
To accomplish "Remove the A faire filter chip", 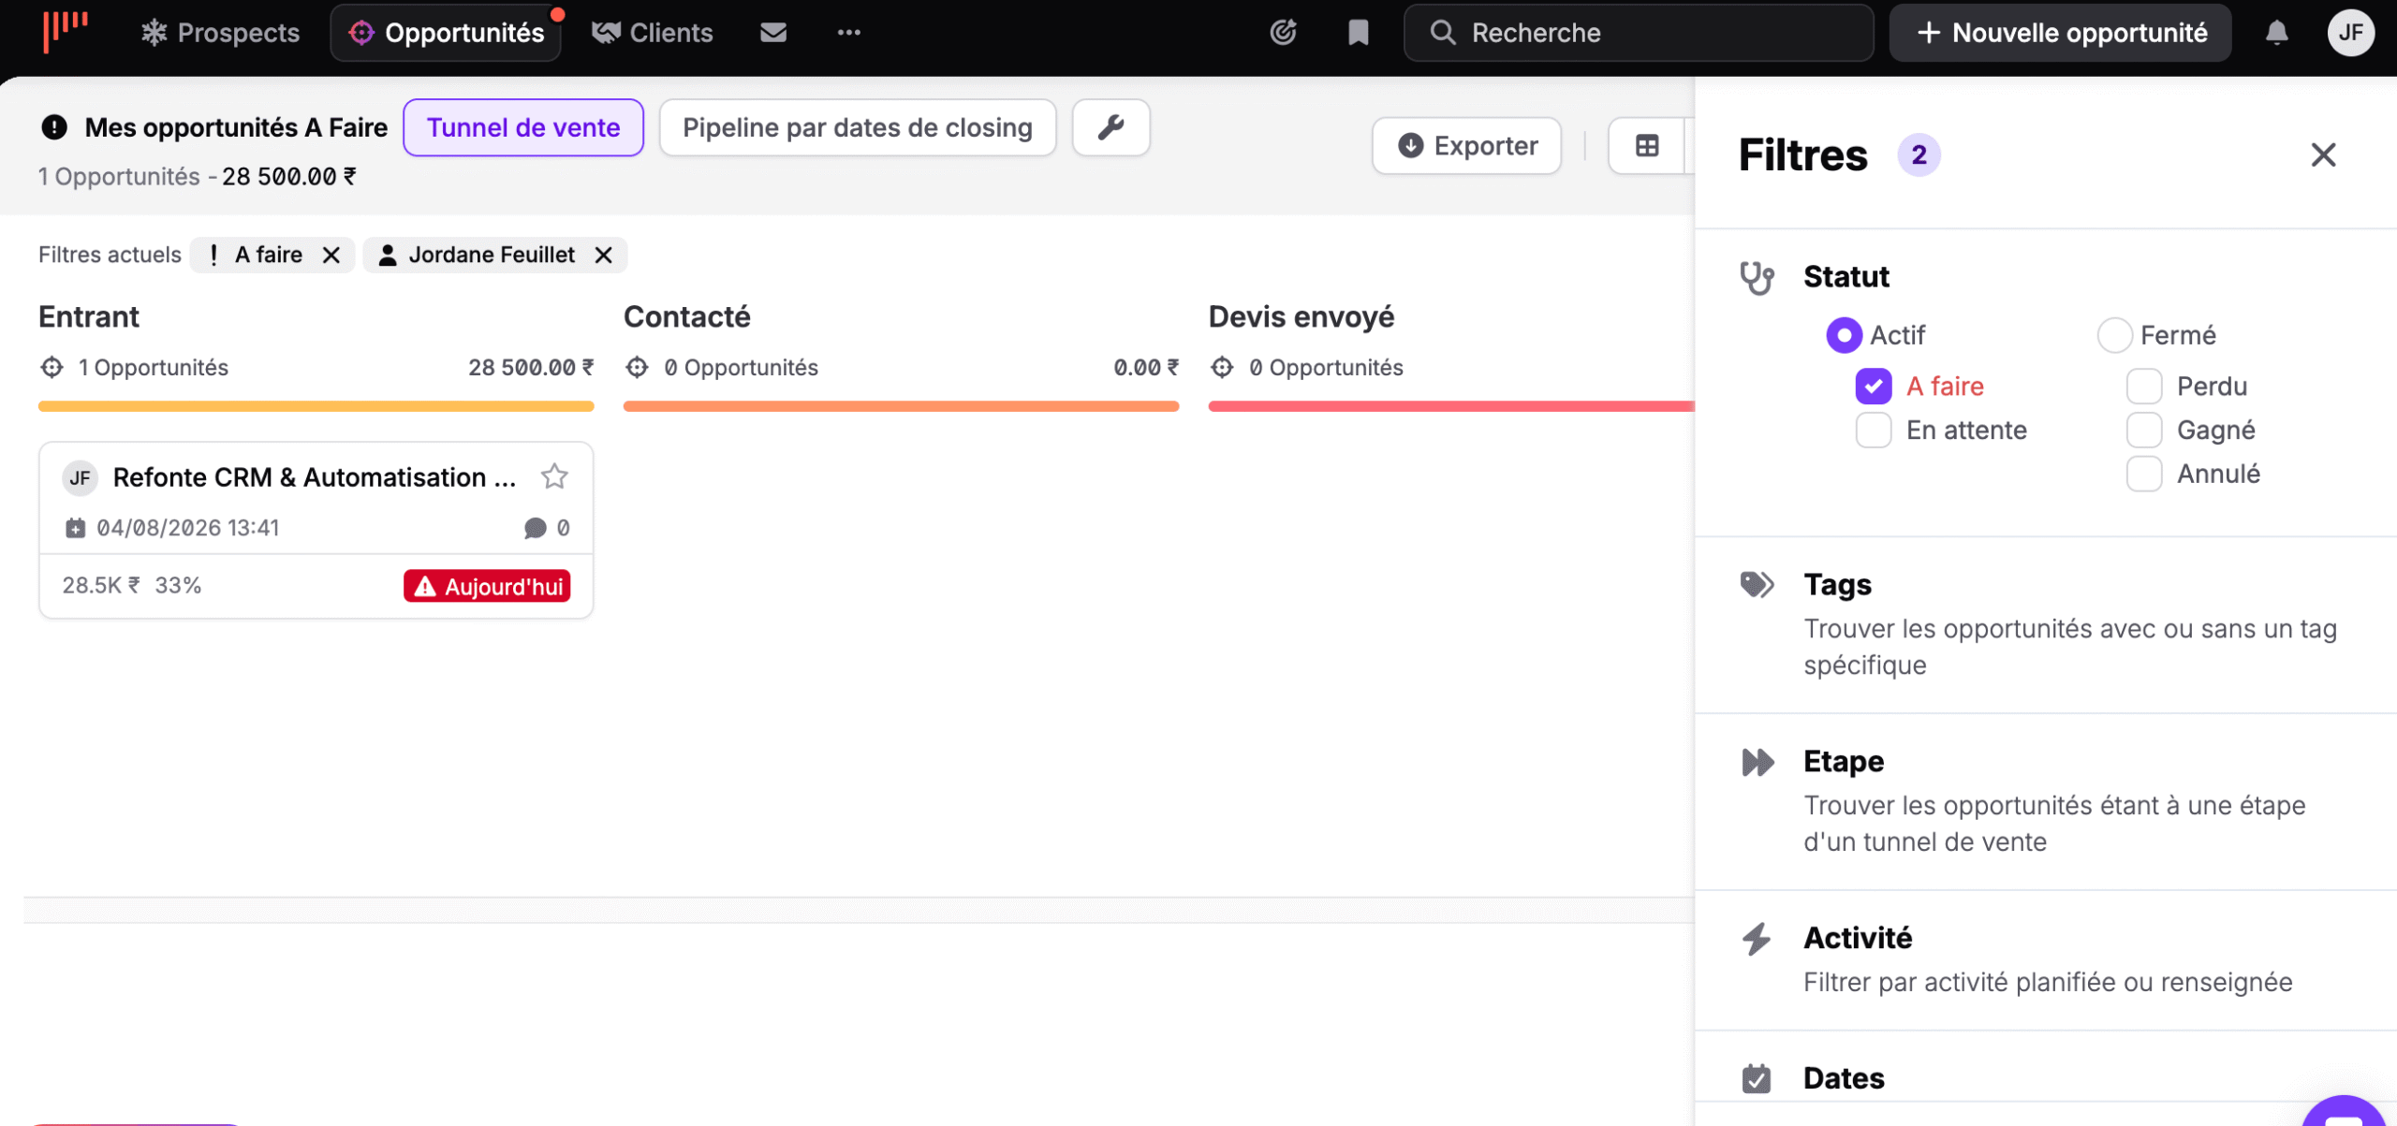I will point(331,255).
